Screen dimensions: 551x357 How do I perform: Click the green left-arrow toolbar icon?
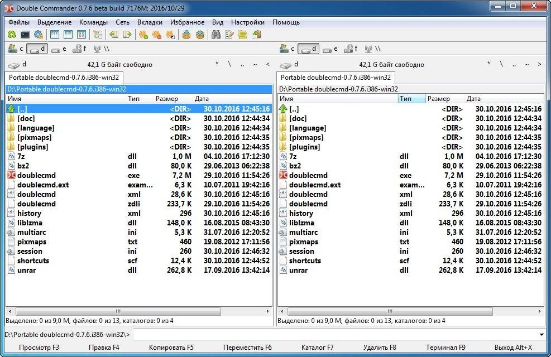[113, 35]
